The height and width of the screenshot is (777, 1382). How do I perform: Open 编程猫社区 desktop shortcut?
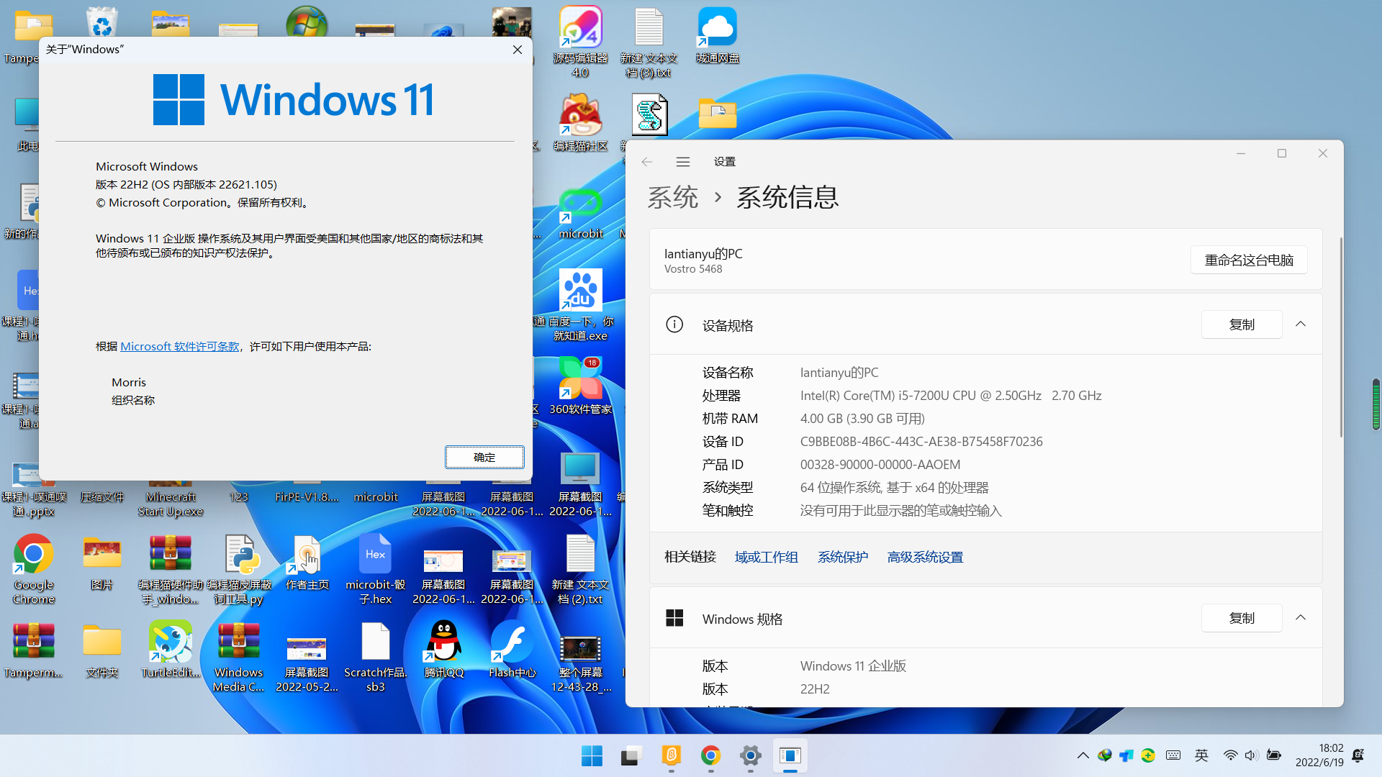coord(580,122)
